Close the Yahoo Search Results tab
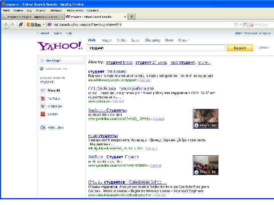This screenshot has width=274, height=205. pyautogui.click(x=125, y=17)
